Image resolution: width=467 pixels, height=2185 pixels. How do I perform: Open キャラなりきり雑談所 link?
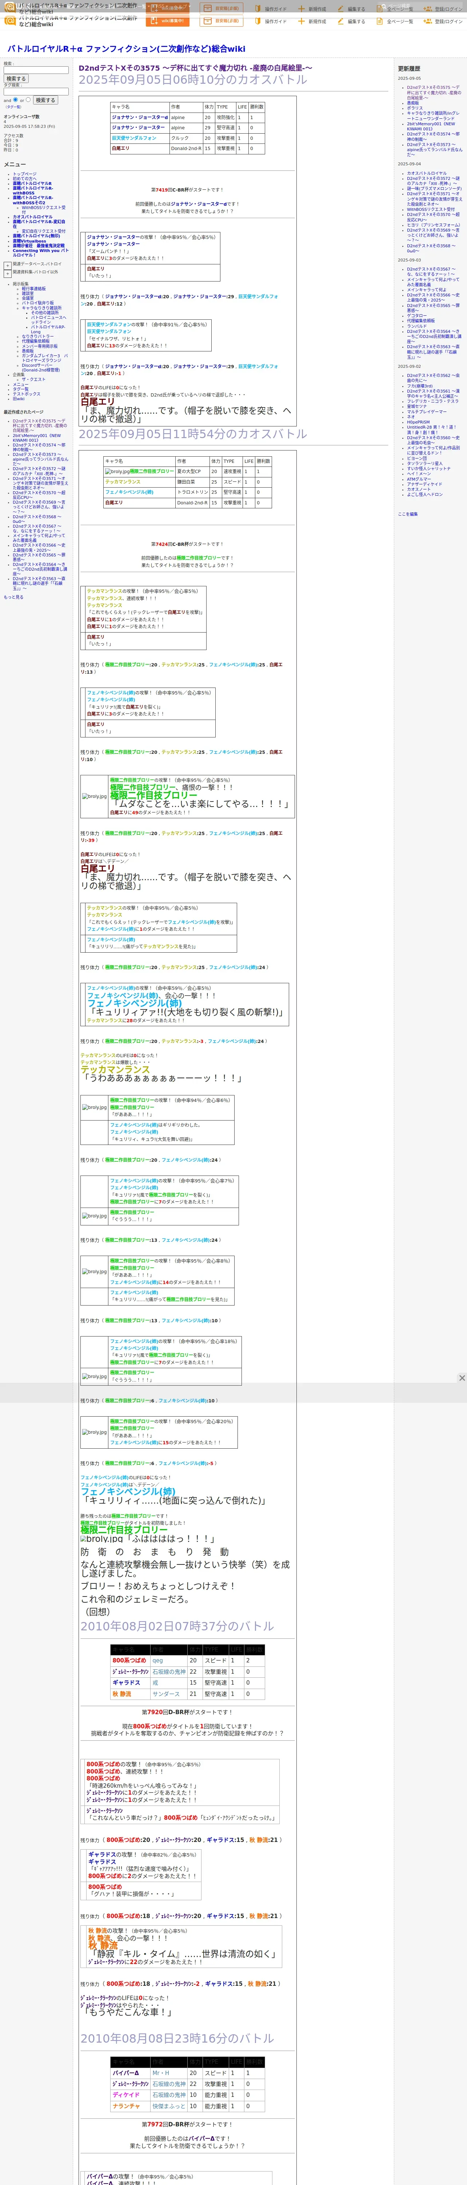click(41, 308)
